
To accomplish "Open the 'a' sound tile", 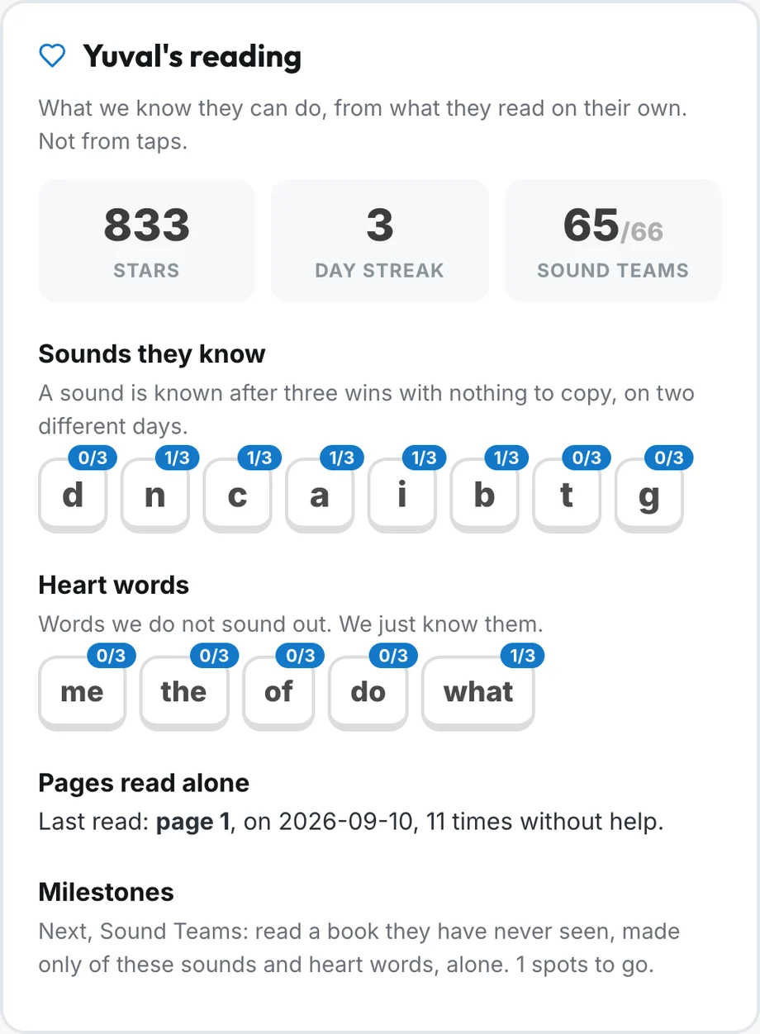I will coord(320,496).
